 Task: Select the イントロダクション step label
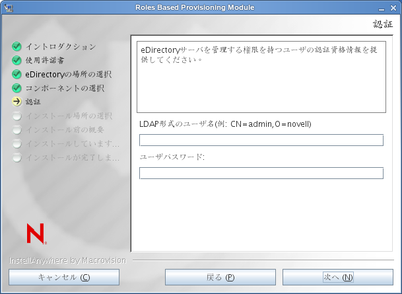(61, 46)
